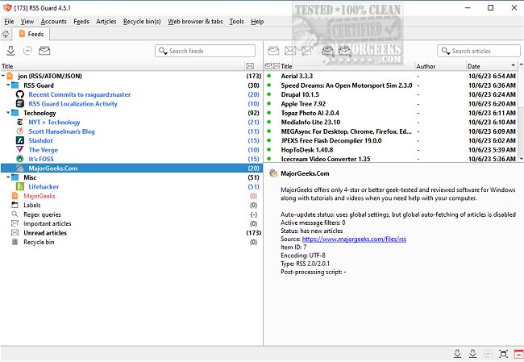
Task: Select Scott Hanselman's Blog feed icon
Action: click(x=20, y=131)
